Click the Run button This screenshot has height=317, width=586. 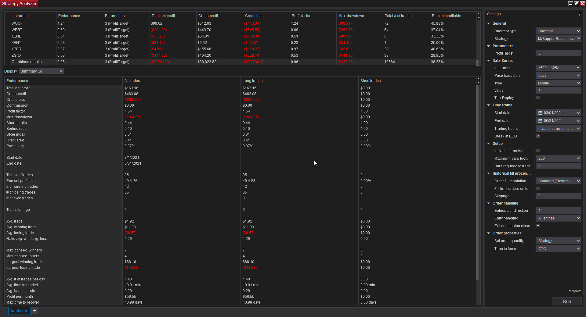pyautogui.click(x=567, y=301)
